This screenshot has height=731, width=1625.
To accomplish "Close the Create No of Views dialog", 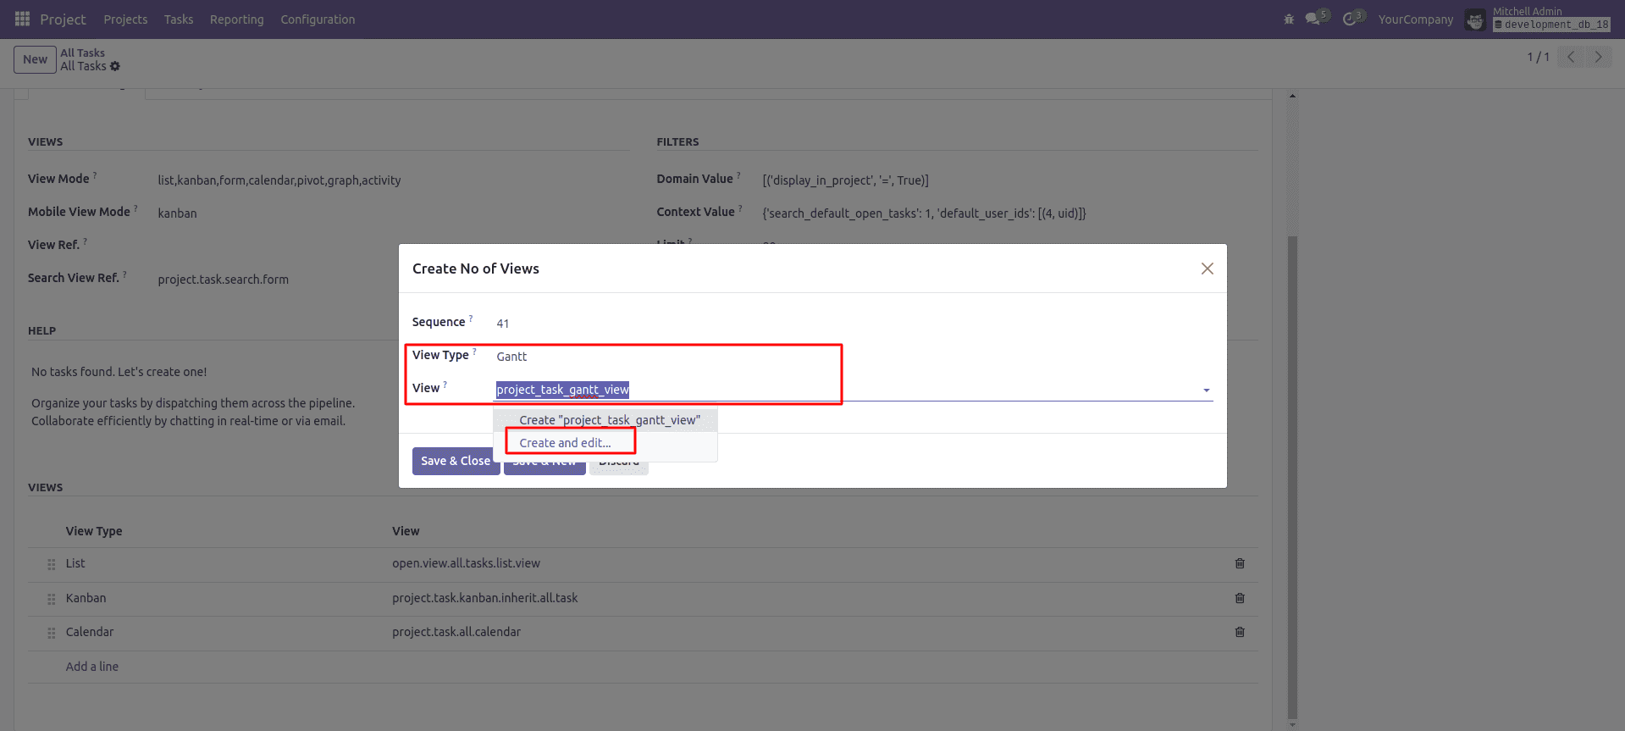I will point(1208,269).
